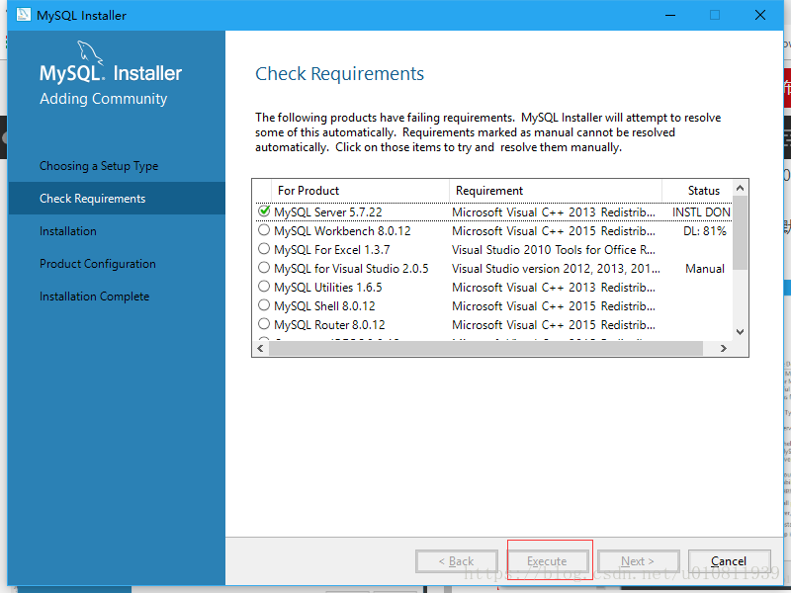Click the Visual C++ 2013 requirement for Utilities
The width and height of the screenshot is (791, 593).
coord(554,288)
